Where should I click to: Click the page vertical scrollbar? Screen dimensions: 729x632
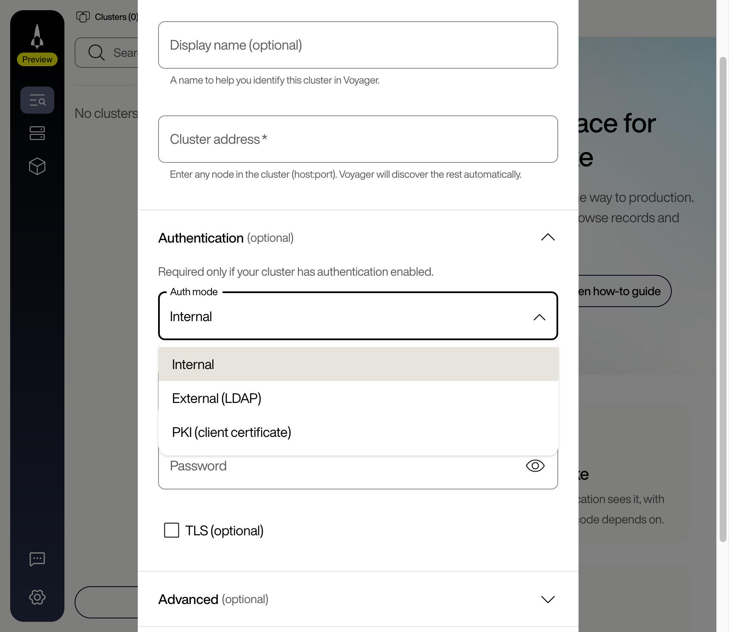click(x=723, y=299)
